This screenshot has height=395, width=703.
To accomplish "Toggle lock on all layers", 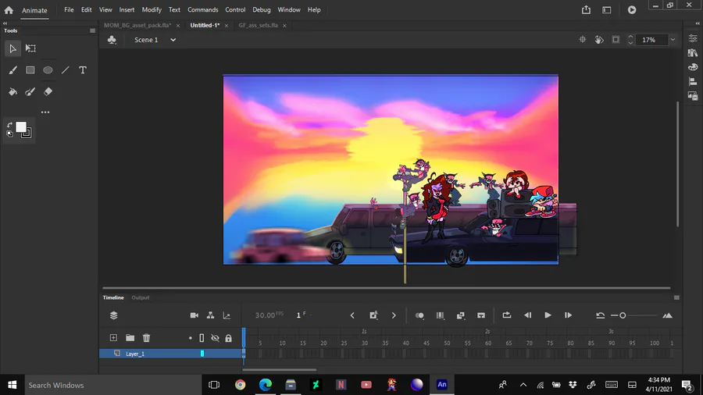I will point(228,338).
